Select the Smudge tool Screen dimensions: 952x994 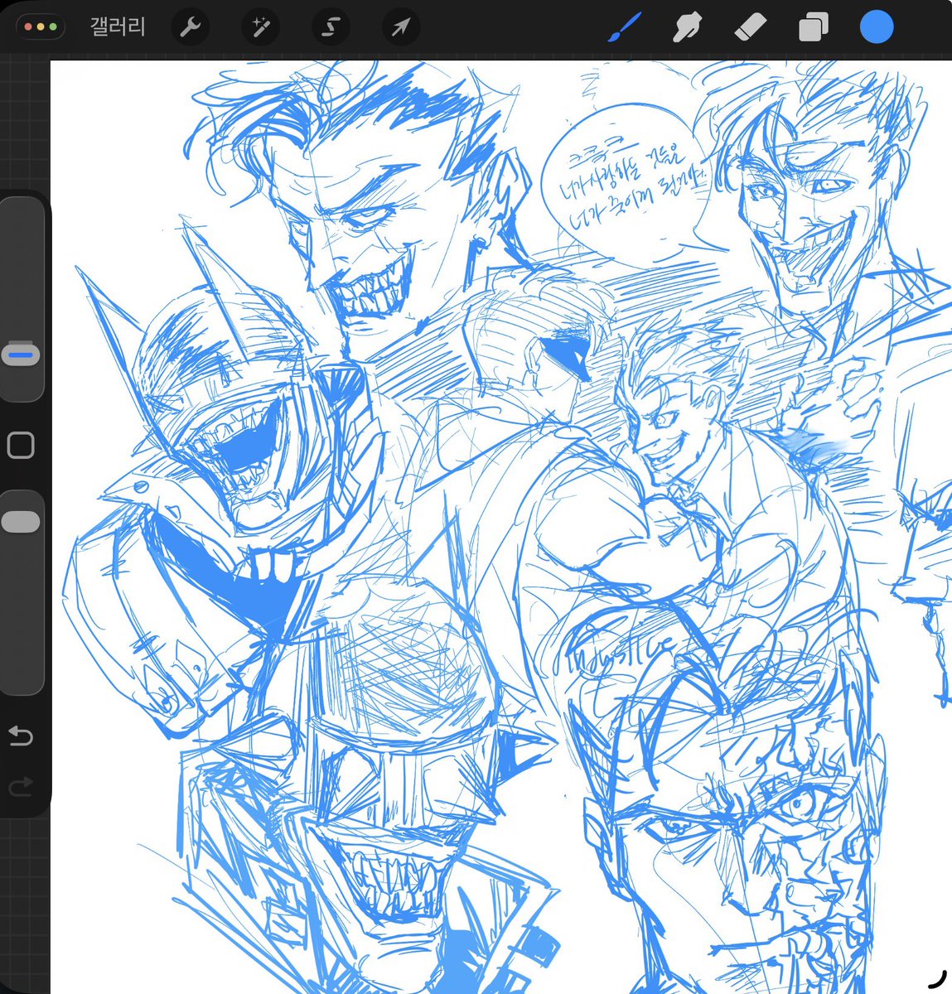click(x=687, y=28)
